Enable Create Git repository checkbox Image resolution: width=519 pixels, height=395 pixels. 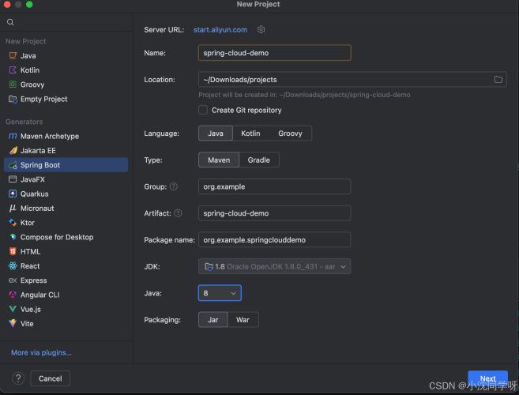click(x=203, y=110)
